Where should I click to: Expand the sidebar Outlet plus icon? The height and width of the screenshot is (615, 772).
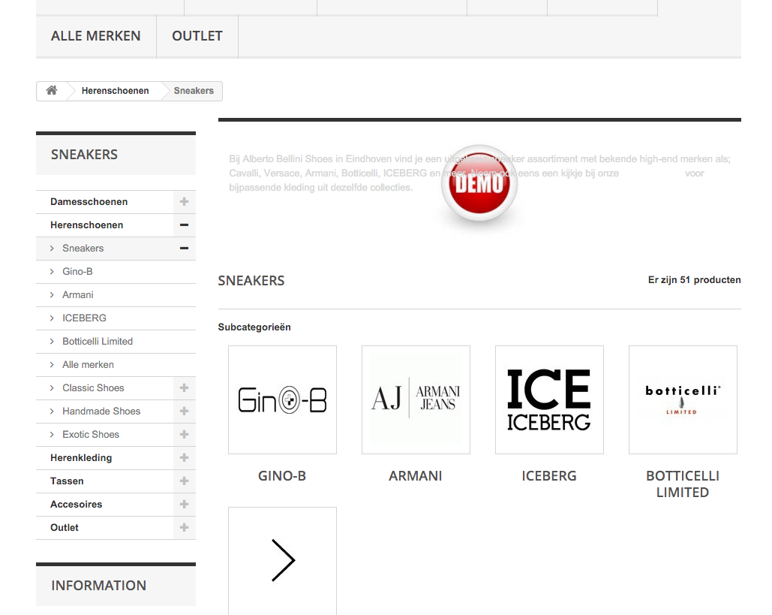point(184,528)
